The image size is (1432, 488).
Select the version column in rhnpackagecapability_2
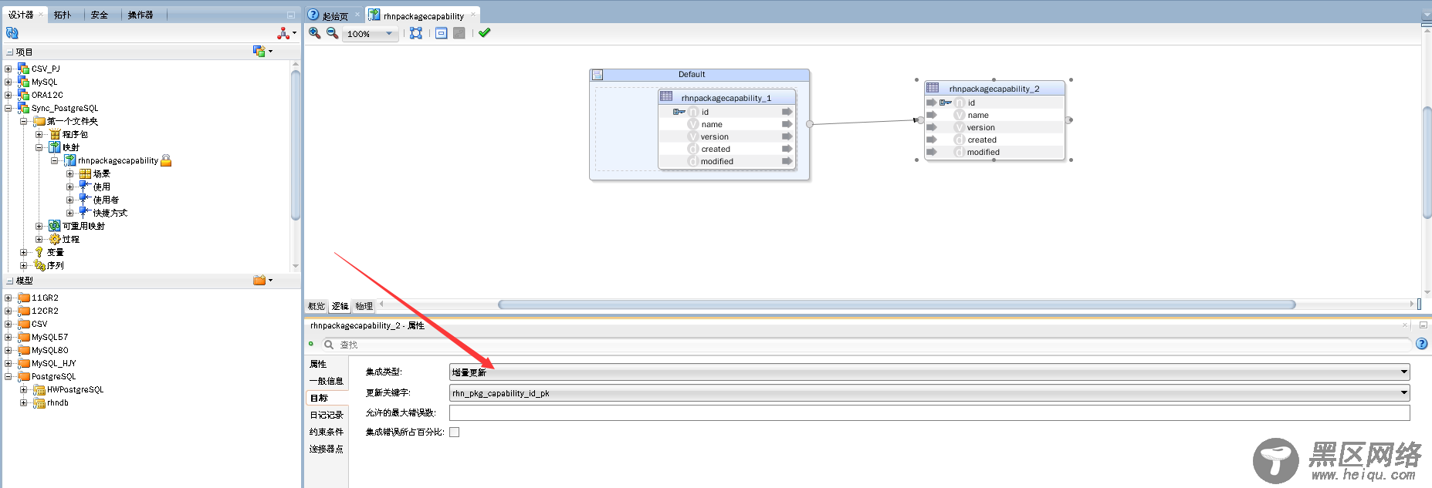[x=980, y=127]
